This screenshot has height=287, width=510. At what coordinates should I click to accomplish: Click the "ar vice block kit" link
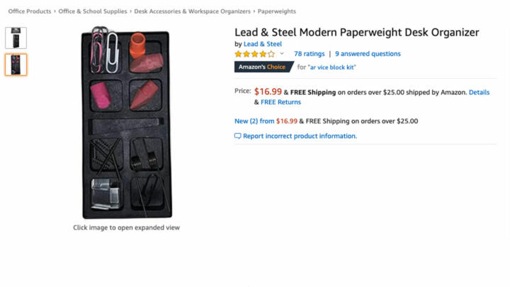[x=331, y=67]
